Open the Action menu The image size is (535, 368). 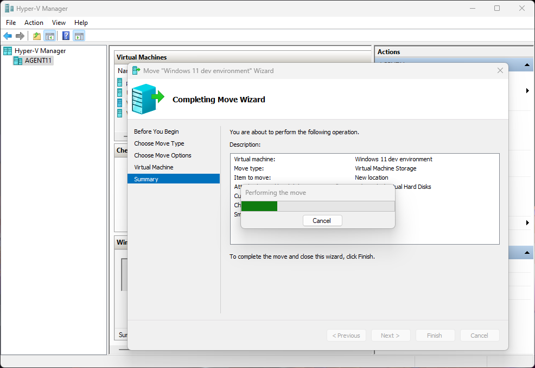(x=34, y=23)
